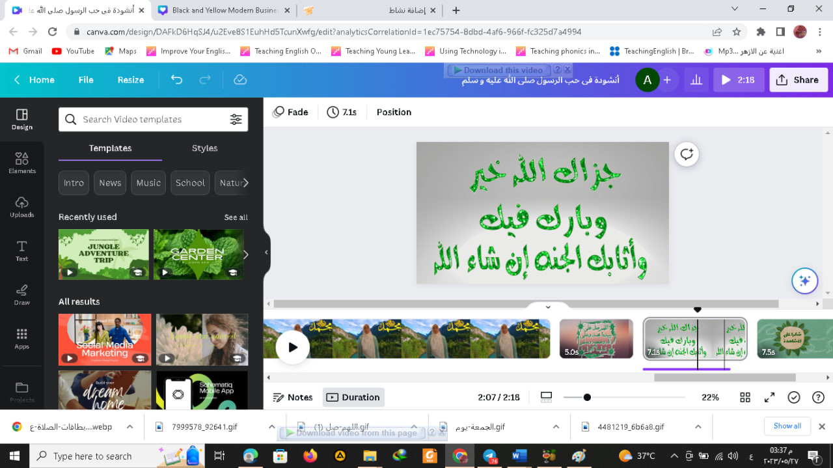
Task: Click the Fade transition button
Action: (290, 112)
